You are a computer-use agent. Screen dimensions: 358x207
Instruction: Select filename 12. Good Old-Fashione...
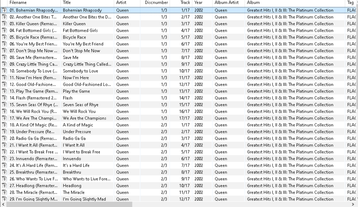click(33, 85)
